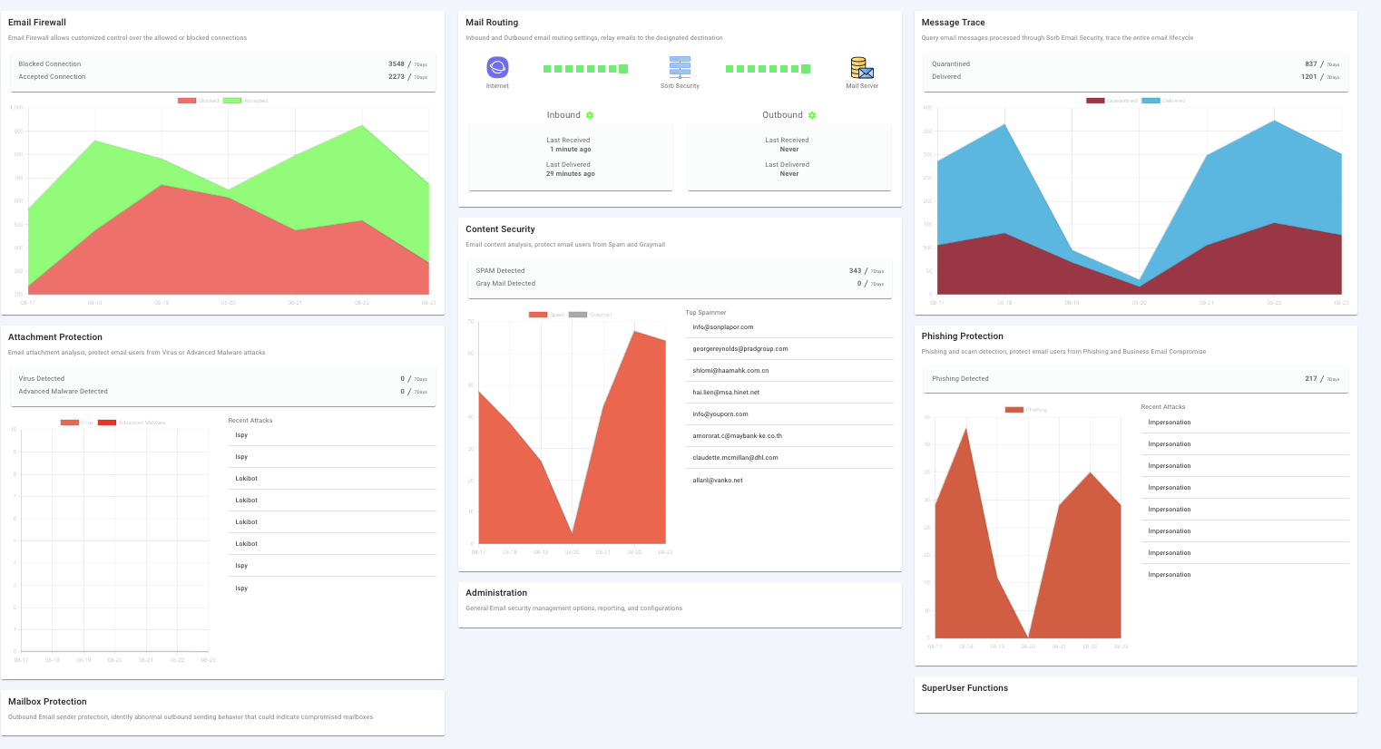Screen dimensions: 1381x749
Task: Open the Email Firewall heading
Action: click(x=37, y=23)
